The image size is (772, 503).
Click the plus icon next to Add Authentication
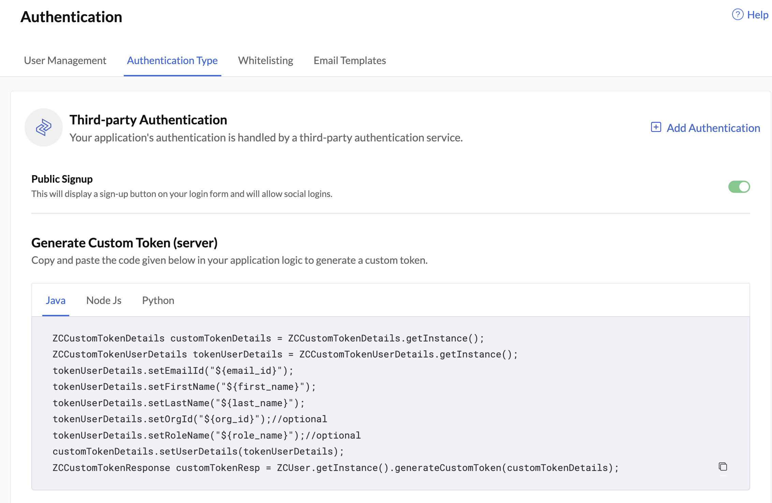(x=656, y=127)
